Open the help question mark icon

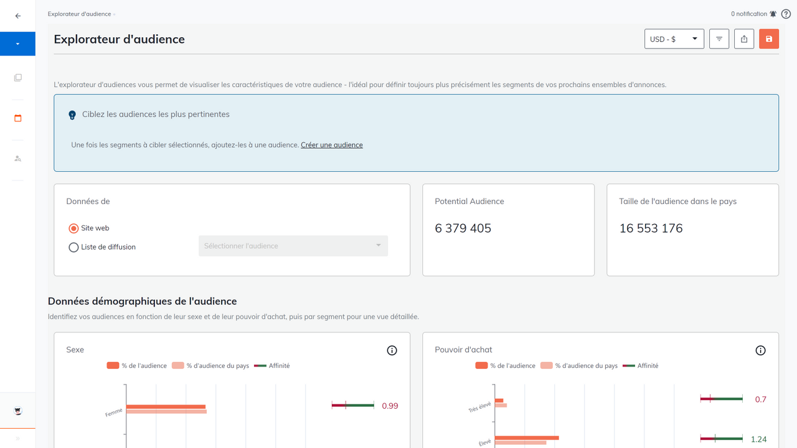786,14
